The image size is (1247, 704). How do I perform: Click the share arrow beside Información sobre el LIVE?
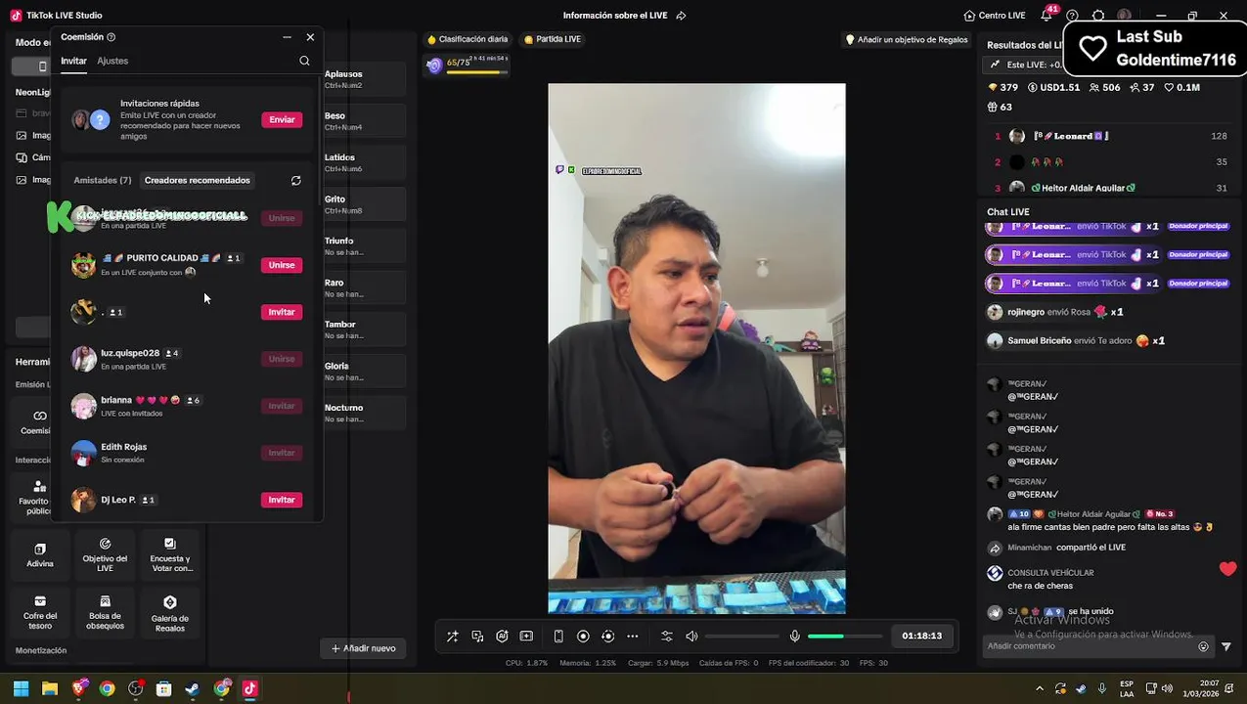[x=681, y=16]
